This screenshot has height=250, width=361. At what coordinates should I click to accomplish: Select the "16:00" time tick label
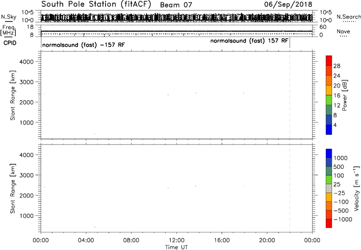tap(222, 241)
